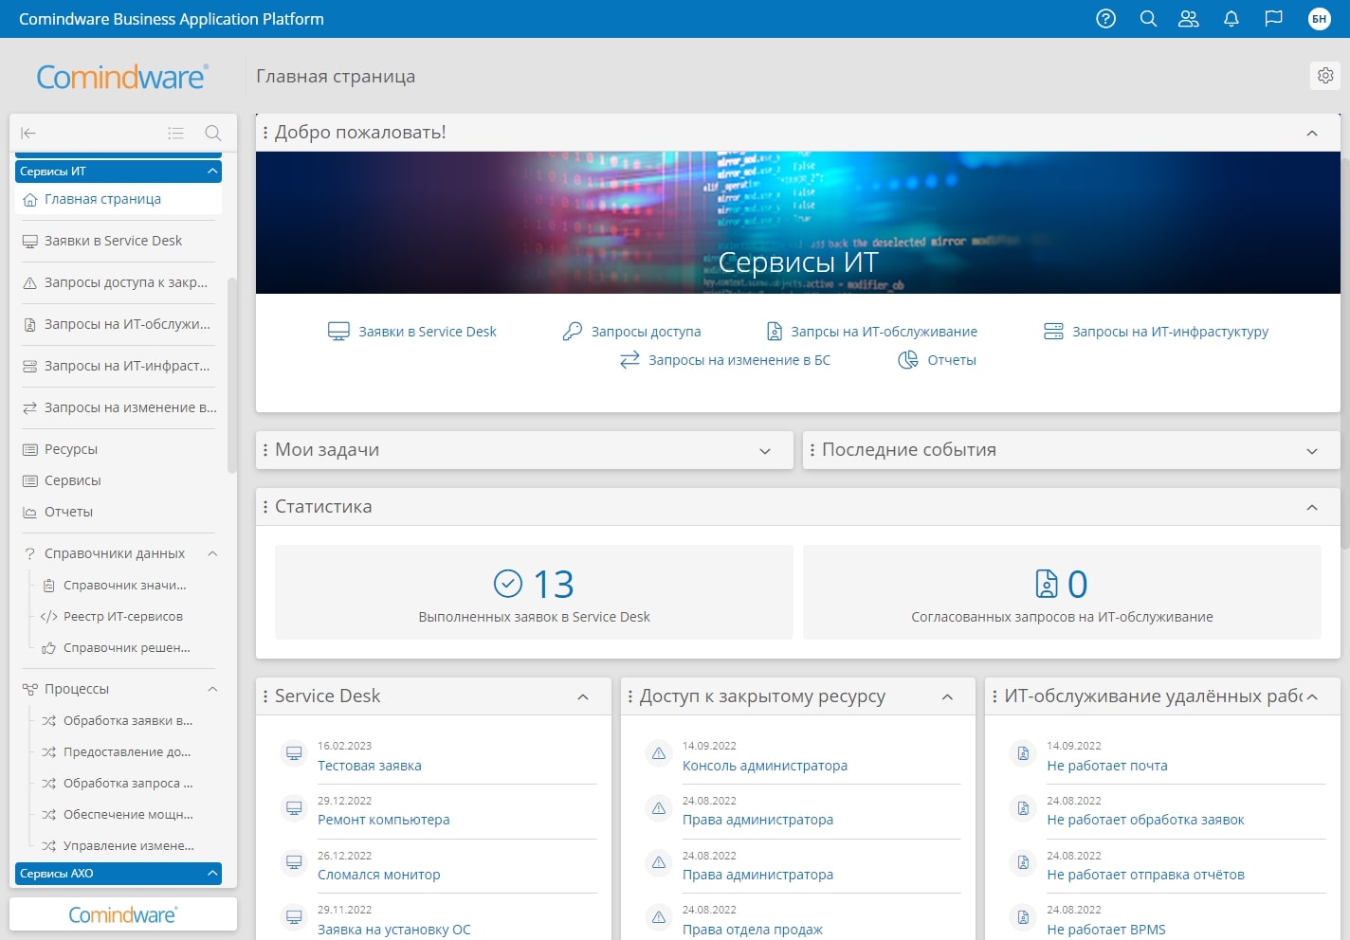The width and height of the screenshot is (1350, 940).
Task: Collapse the Service Desk widget
Action: tap(583, 696)
